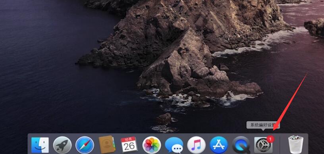Open Calendar showing October 26
324x154 pixels.
pyautogui.click(x=129, y=144)
